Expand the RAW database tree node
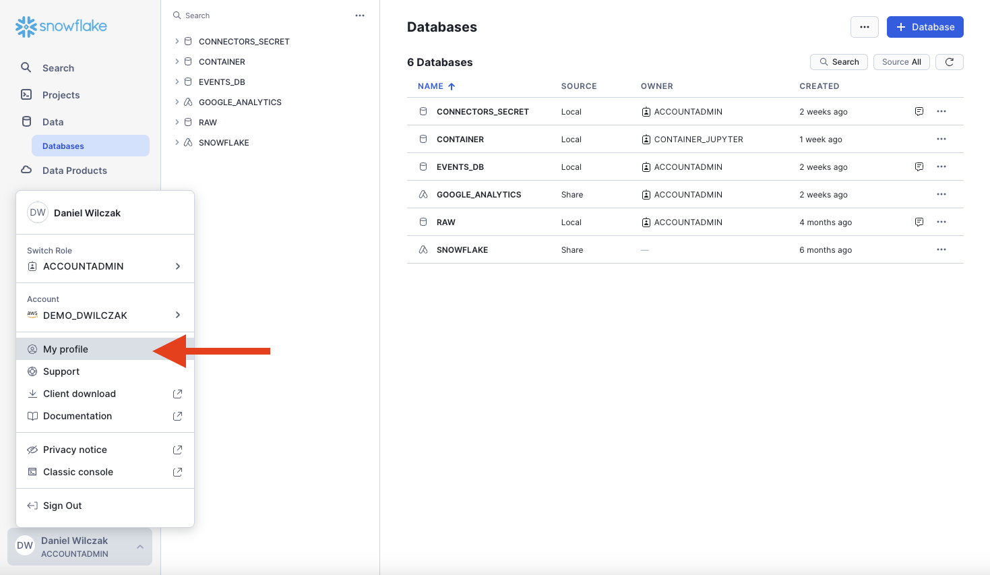 [x=177, y=123]
